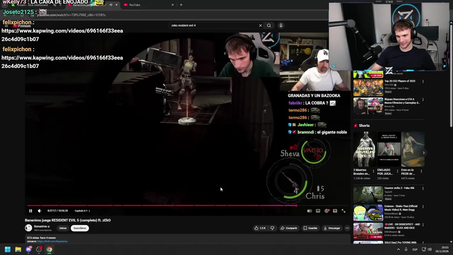Open the Bananirou channel avatar
This screenshot has width=453, height=255.
tap(28, 228)
